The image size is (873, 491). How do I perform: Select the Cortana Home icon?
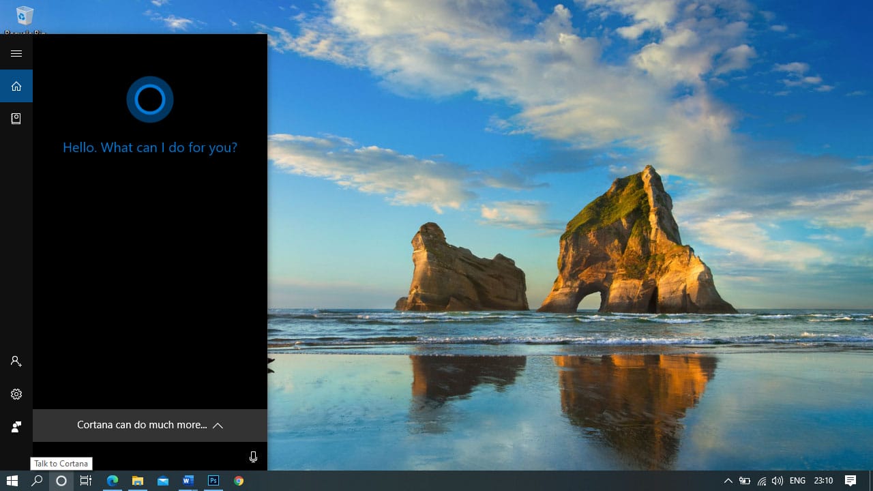click(16, 86)
